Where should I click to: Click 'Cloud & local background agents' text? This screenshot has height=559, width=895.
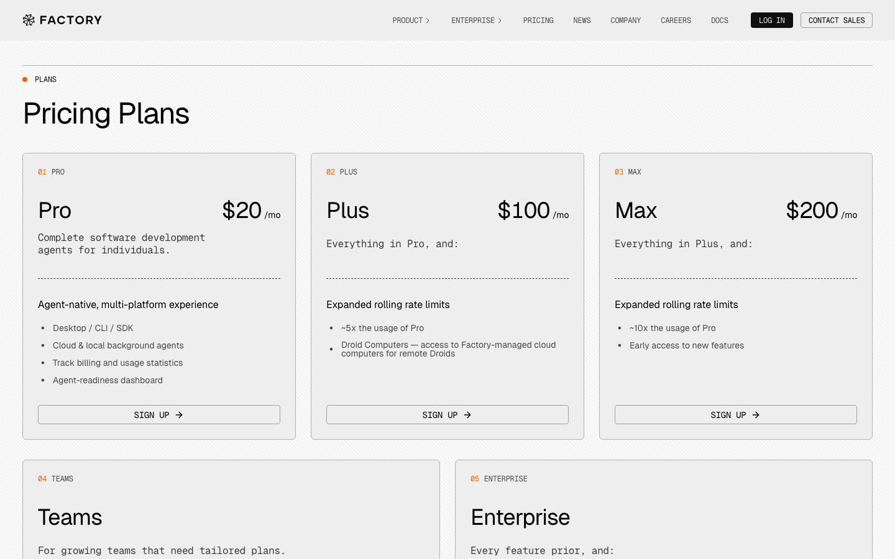pos(118,345)
